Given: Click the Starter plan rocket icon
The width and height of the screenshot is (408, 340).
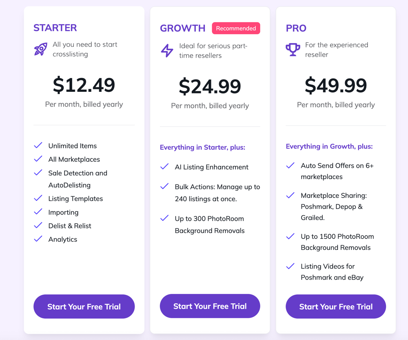Looking at the screenshot, I should (40, 49).
